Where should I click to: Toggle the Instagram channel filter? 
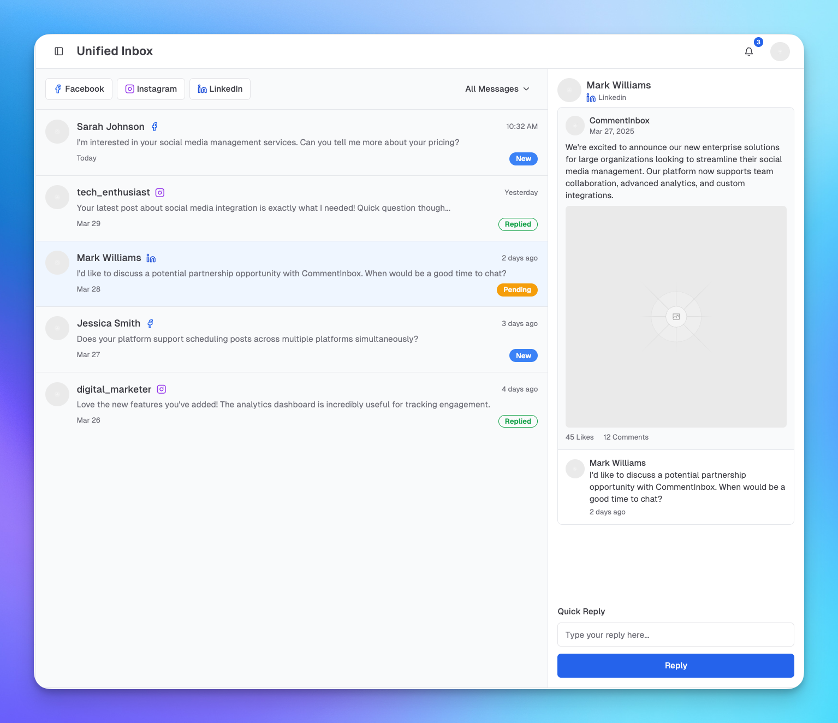pos(151,88)
